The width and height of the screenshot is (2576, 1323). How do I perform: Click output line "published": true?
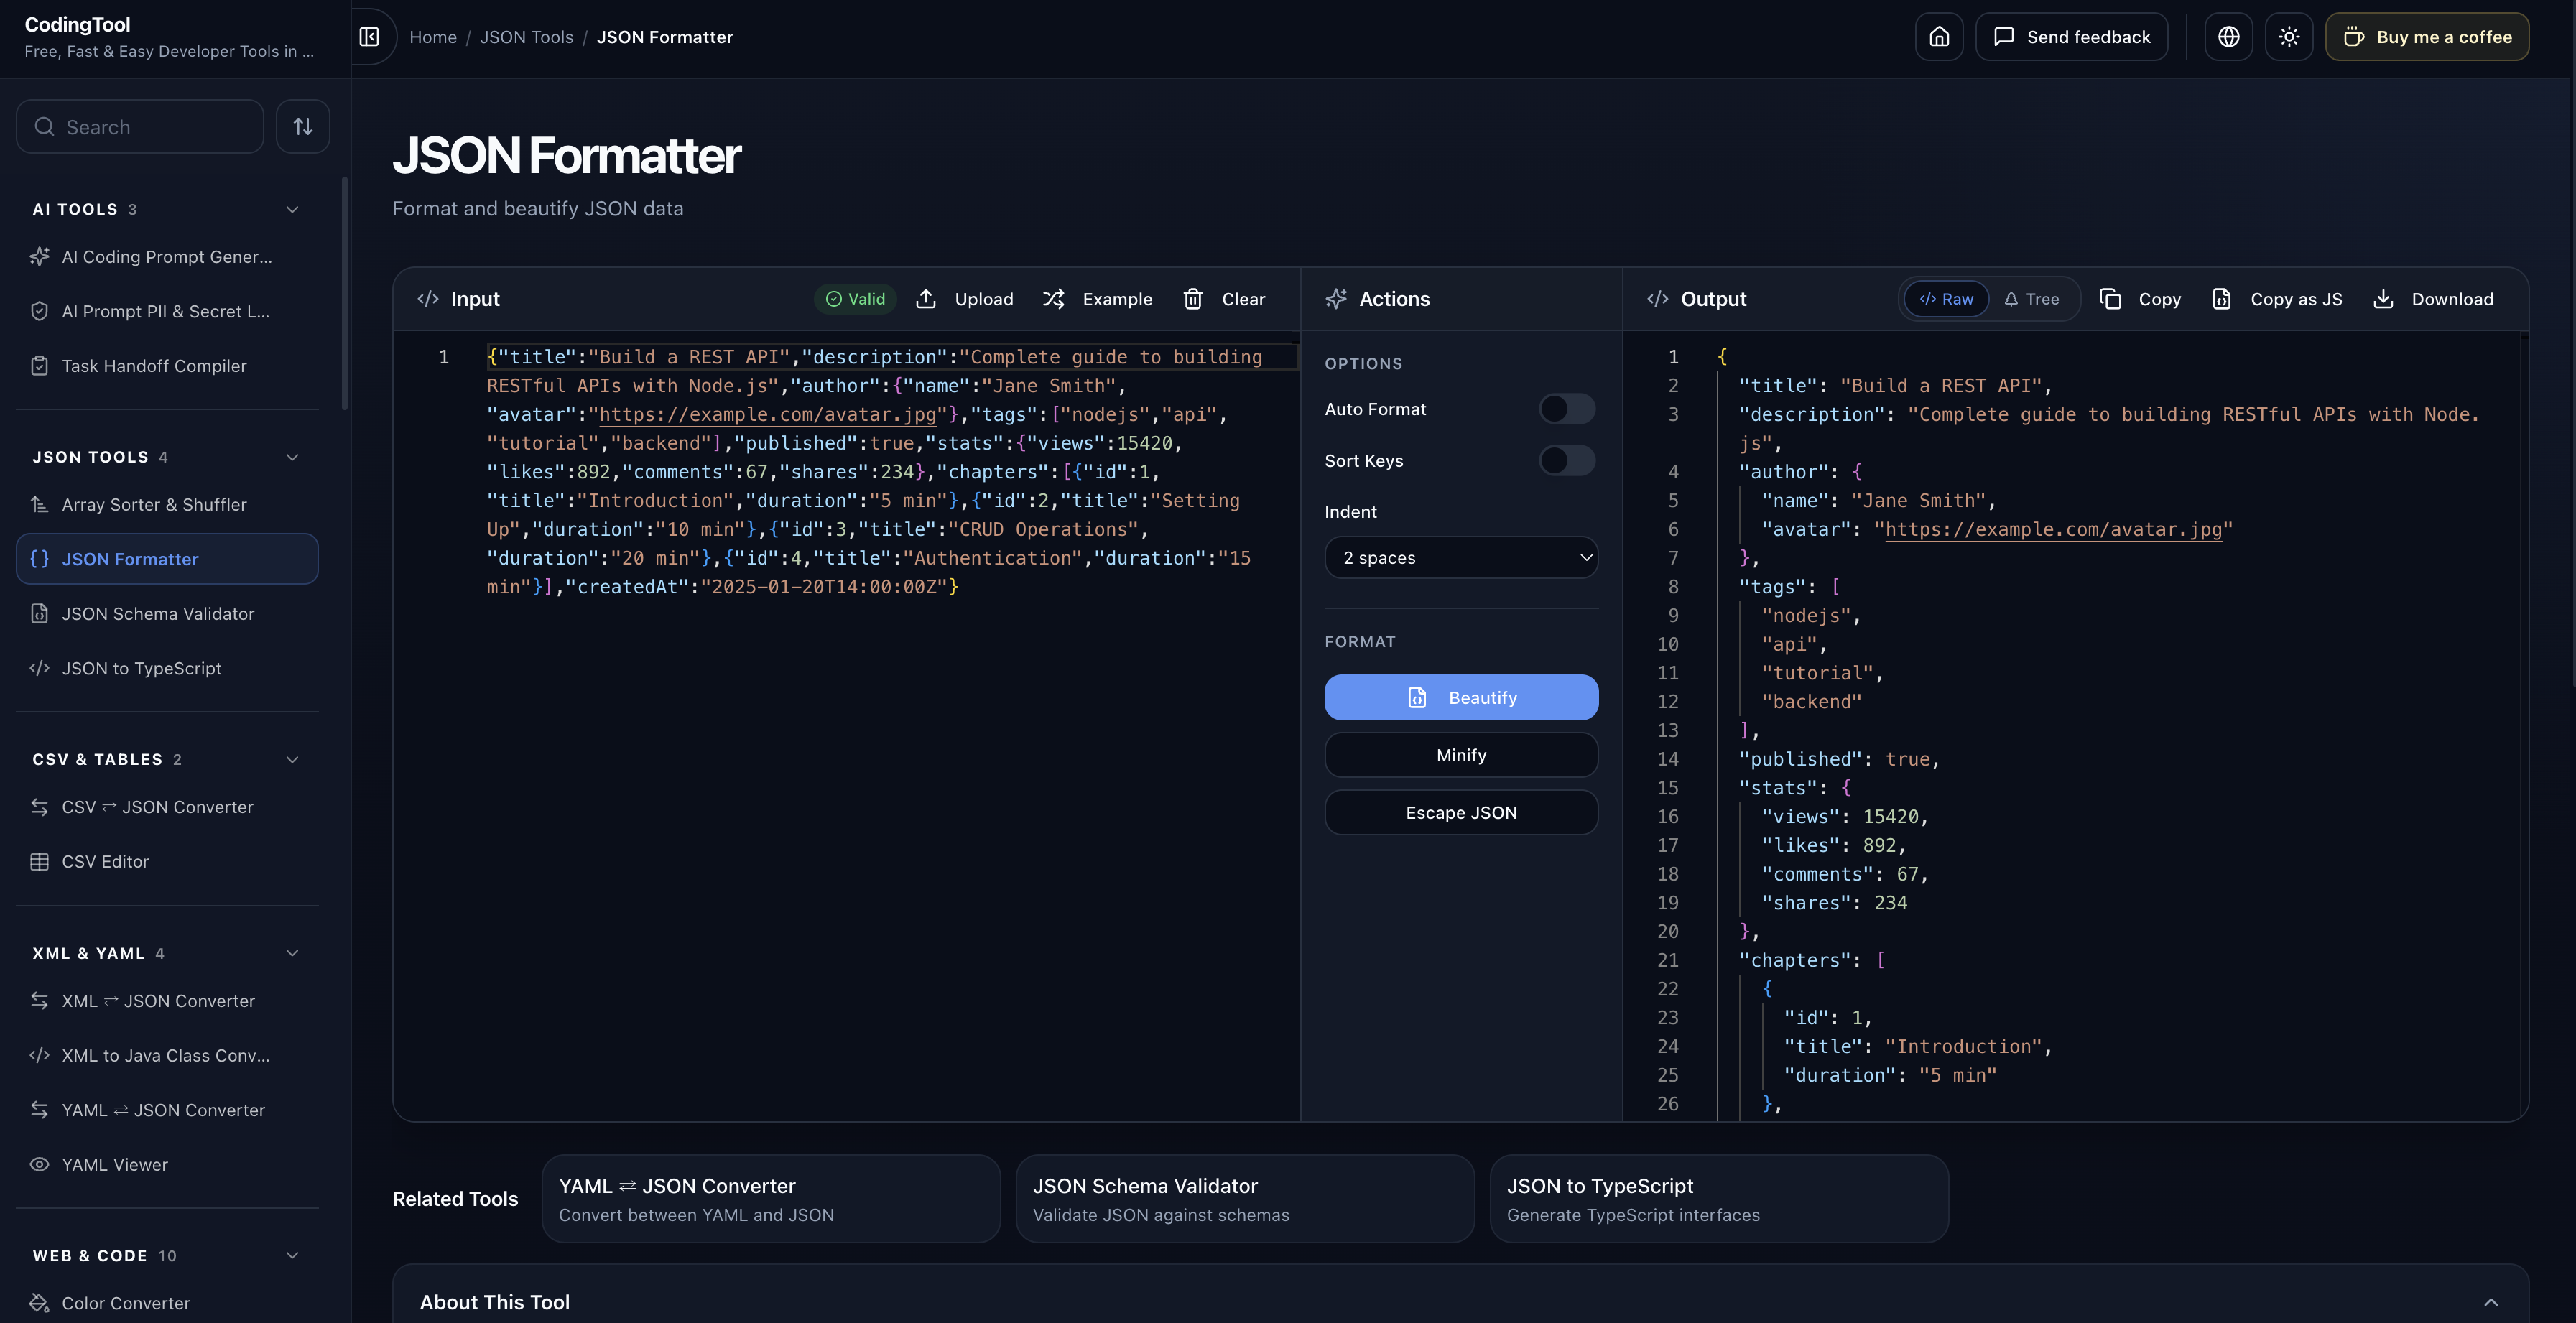(1839, 759)
